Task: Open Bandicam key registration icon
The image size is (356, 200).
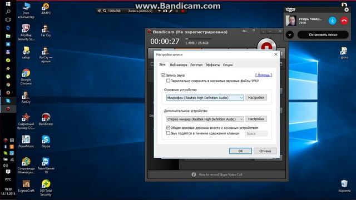Action: (x=245, y=31)
